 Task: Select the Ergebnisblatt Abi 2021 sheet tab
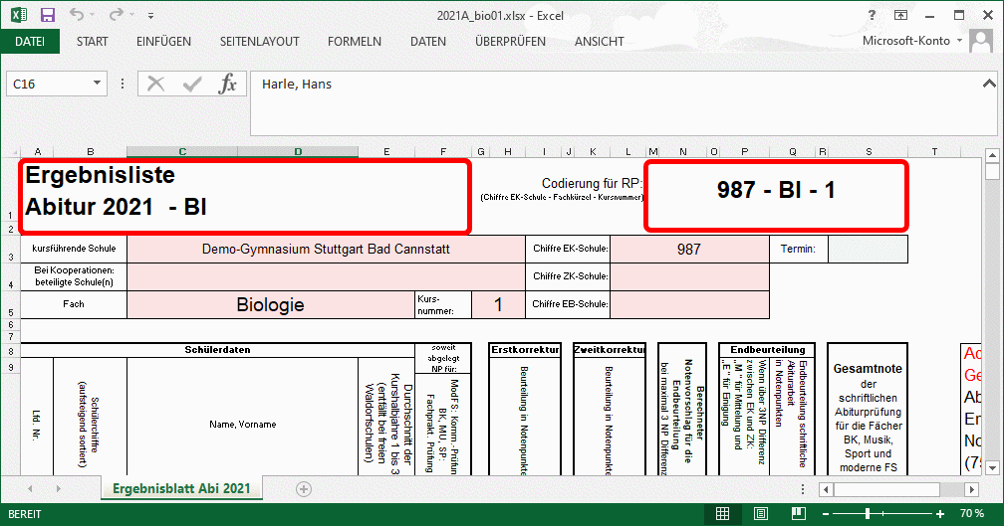(183, 488)
